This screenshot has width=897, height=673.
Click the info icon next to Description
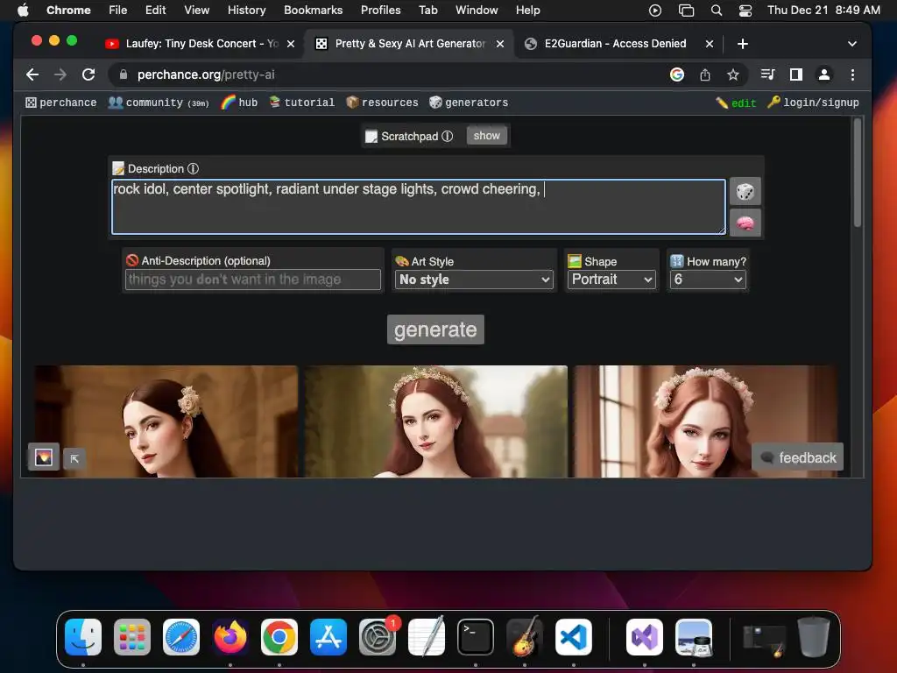(194, 169)
